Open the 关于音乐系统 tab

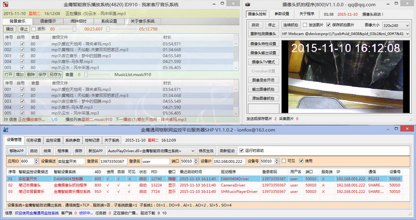click(143, 21)
